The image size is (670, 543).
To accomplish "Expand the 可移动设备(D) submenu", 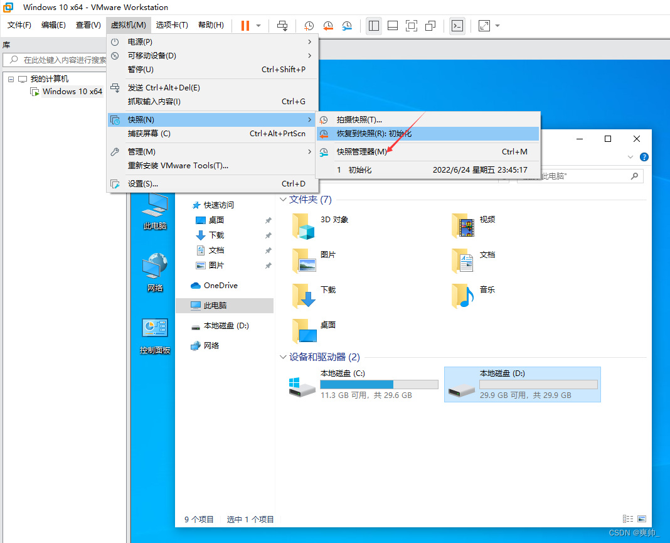I will 213,56.
